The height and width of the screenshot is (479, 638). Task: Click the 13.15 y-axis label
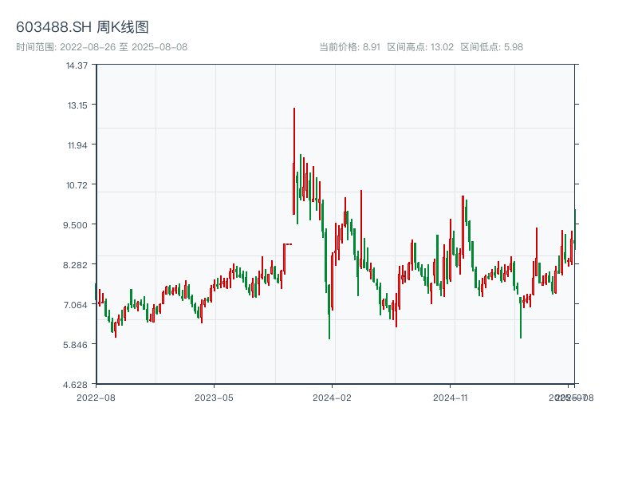[77, 105]
